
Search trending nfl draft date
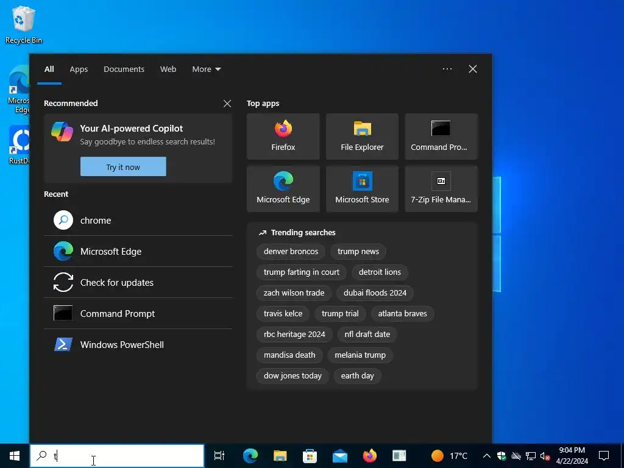367,335
